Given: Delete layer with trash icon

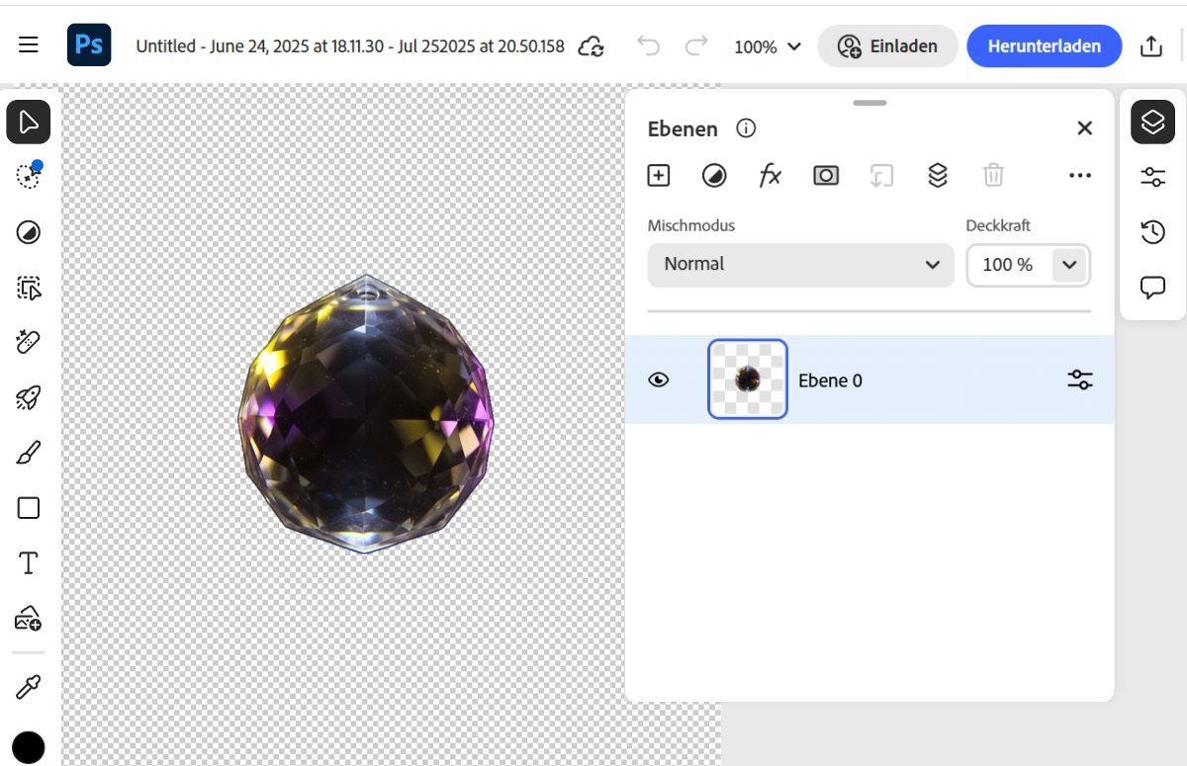Looking at the screenshot, I should point(993,175).
